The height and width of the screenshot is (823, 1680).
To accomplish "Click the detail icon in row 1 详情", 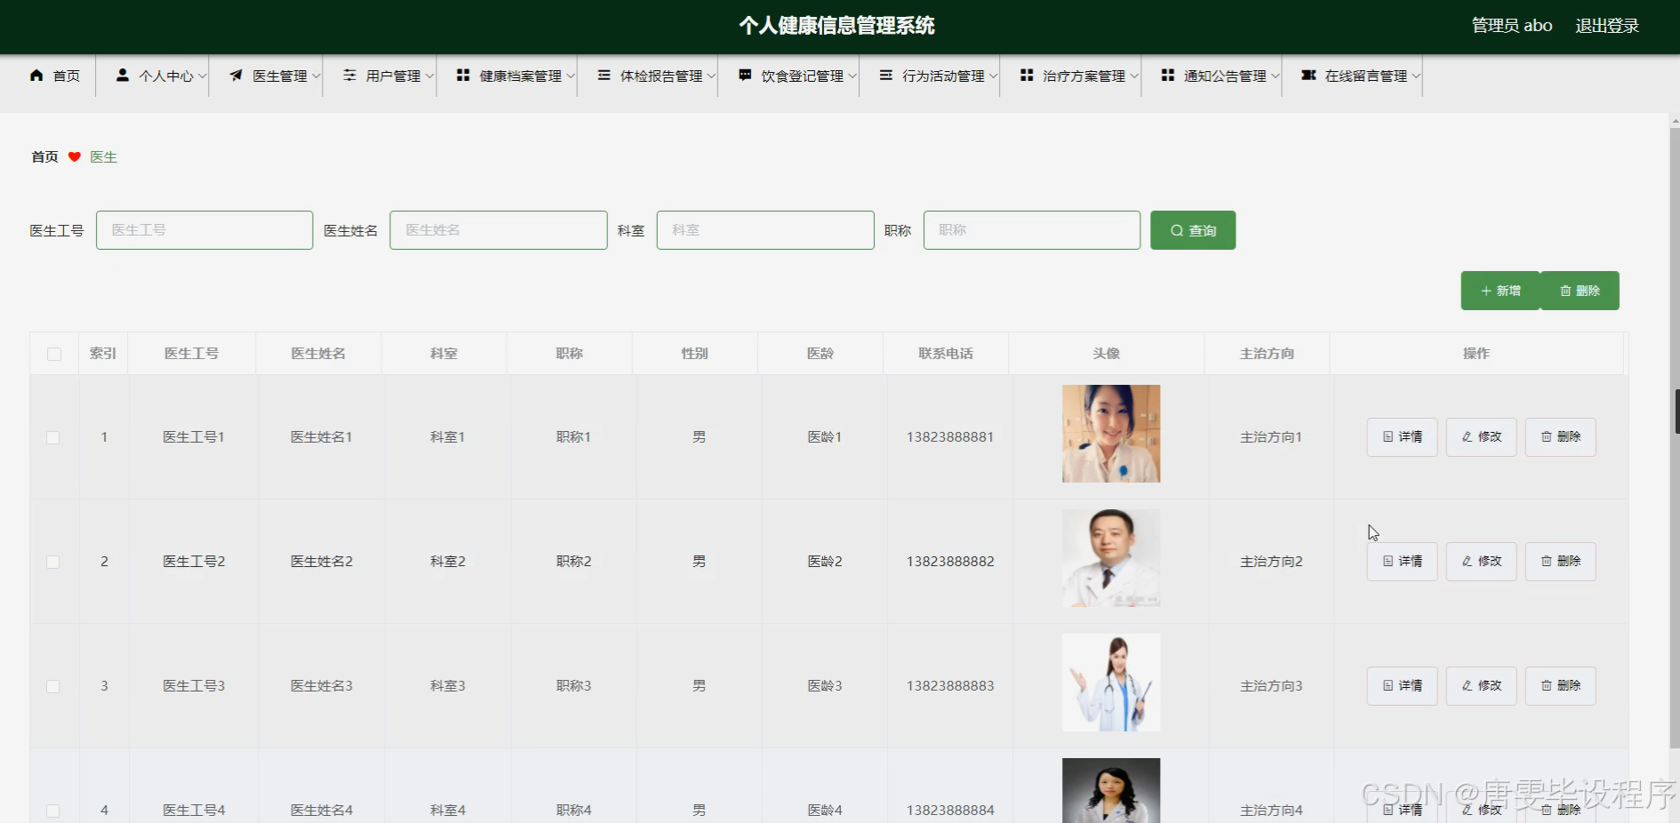I will pyautogui.click(x=1388, y=437).
